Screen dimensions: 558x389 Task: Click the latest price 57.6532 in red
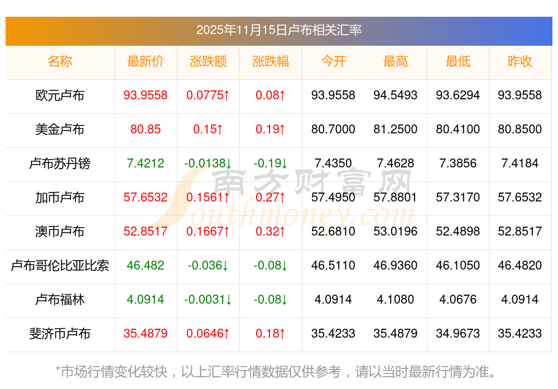pos(146,197)
